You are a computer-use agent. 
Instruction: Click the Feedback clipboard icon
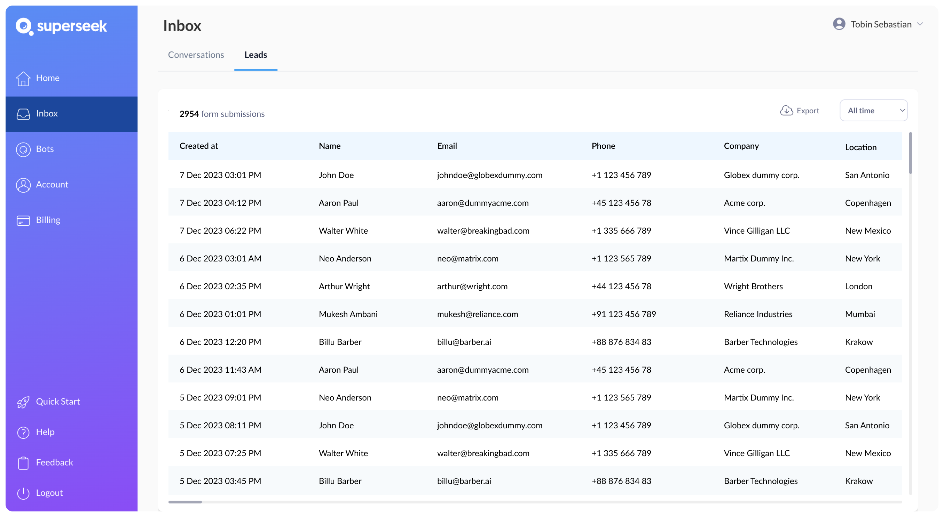click(23, 463)
